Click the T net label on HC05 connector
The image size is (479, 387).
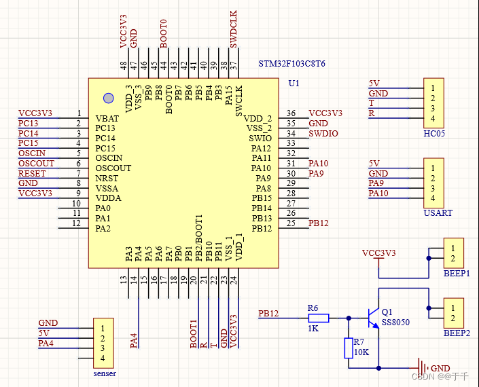click(x=371, y=103)
